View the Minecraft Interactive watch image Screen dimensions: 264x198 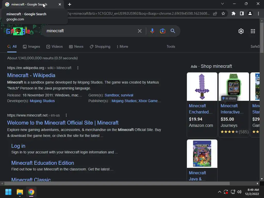(x=234, y=87)
